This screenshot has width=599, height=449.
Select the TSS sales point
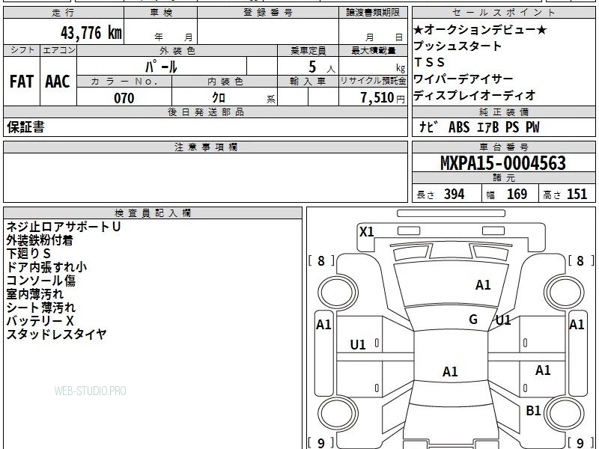point(429,62)
